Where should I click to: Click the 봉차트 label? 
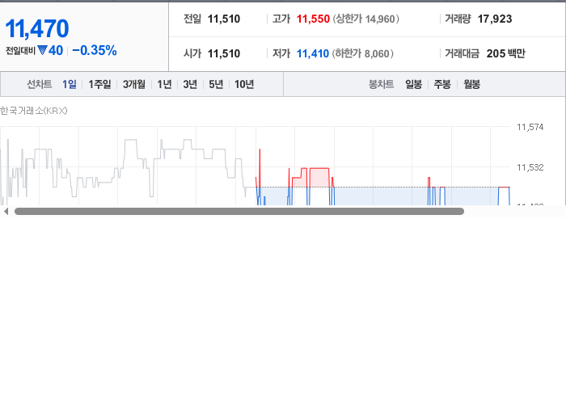pos(381,84)
